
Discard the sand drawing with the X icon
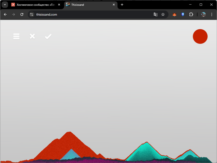pyautogui.click(x=32, y=36)
